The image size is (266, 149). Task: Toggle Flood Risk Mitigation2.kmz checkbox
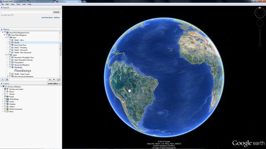5,32
